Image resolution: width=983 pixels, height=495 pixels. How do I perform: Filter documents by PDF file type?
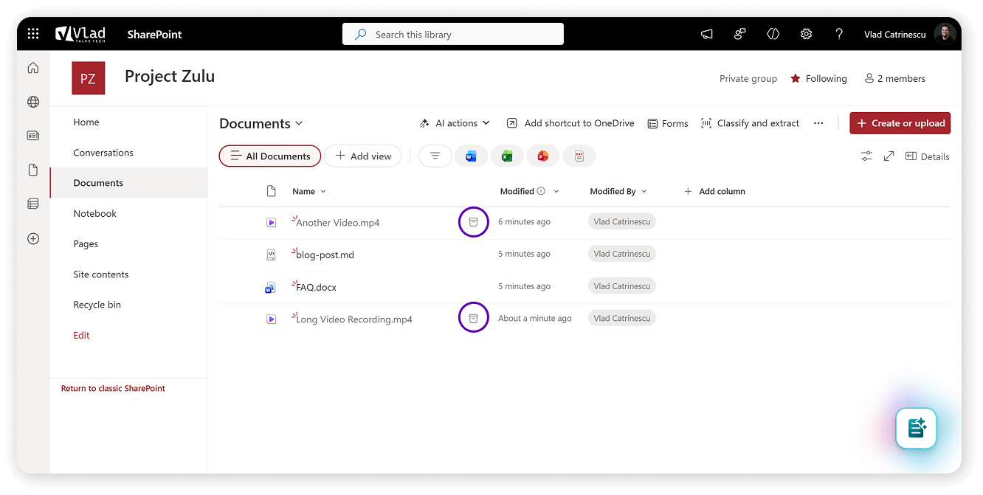(579, 156)
